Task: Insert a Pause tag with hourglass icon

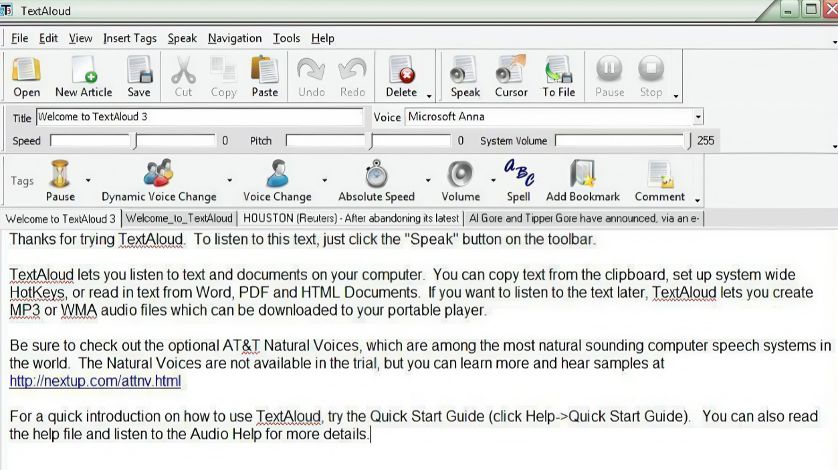Action: 60,181
